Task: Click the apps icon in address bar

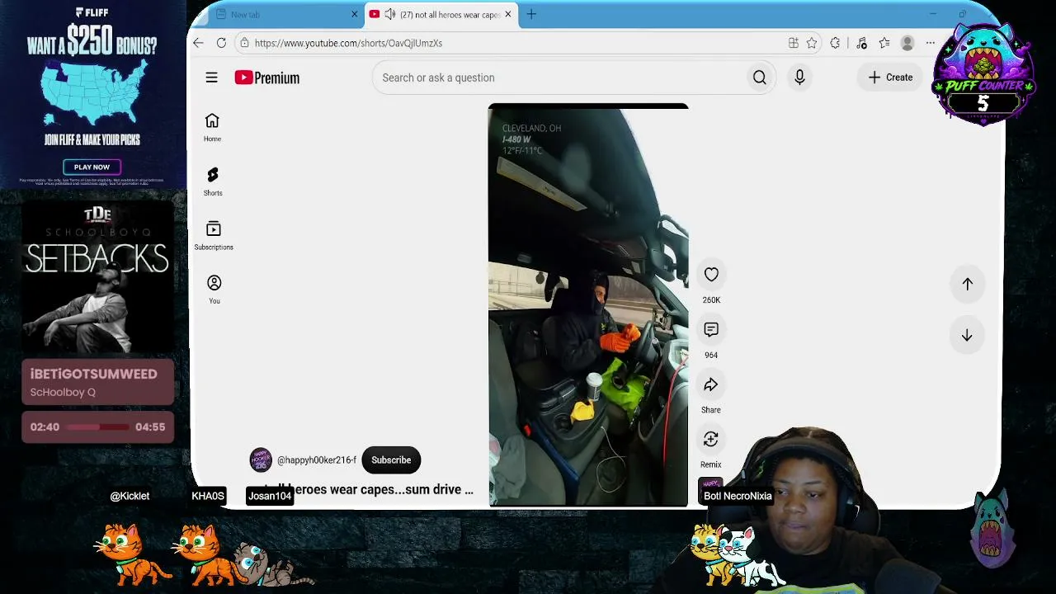Action: (793, 43)
